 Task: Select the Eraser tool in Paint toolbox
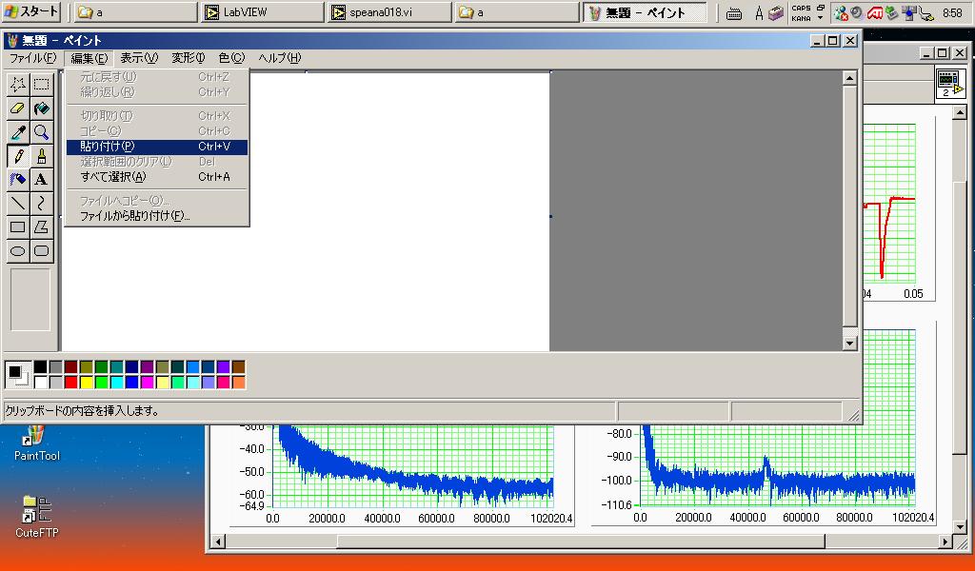[x=17, y=108]
